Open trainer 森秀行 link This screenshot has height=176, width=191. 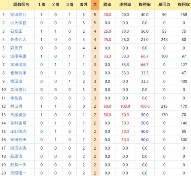16,48
